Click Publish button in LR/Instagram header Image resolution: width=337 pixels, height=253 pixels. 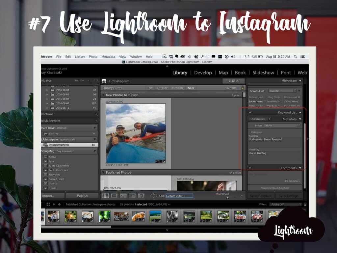(x=233, y=81)
